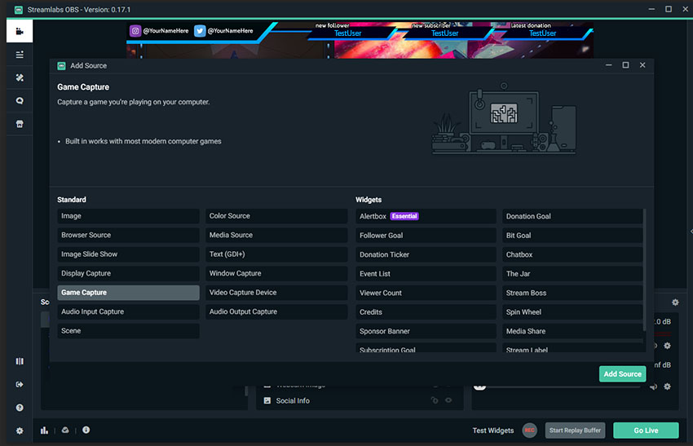Click the widgets list scrollbar
Screen dimensions: 693x446
tap(644, 270)
